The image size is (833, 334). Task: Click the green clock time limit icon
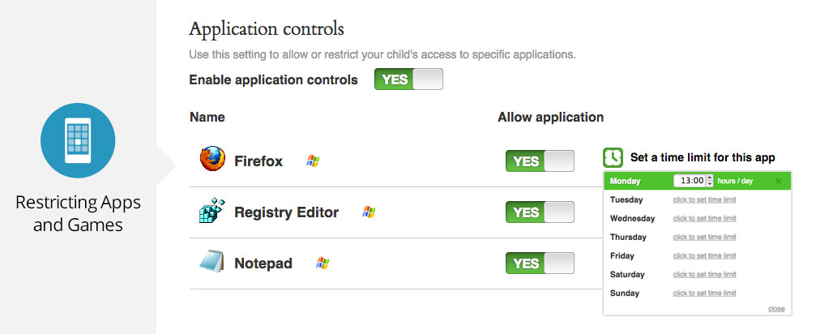coord(613,157)
